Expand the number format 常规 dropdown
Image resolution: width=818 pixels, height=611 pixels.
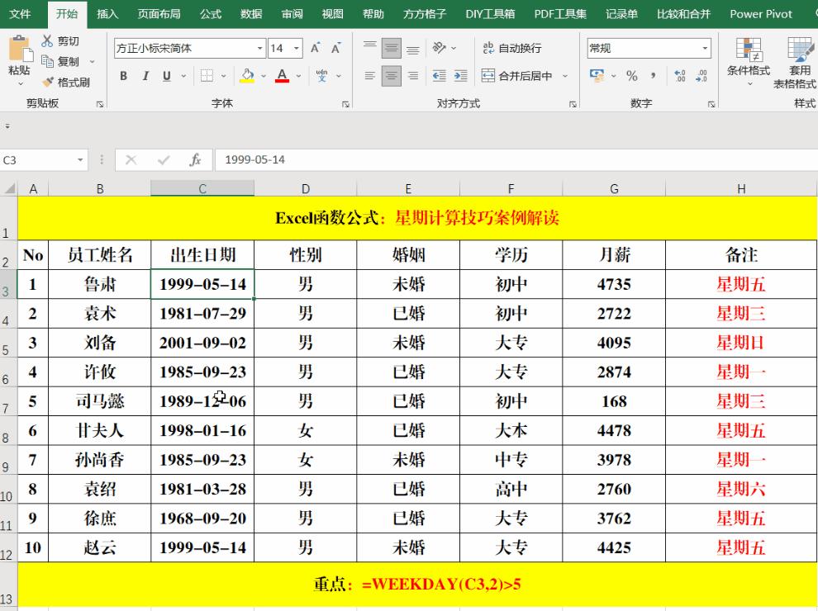point(705,49)
